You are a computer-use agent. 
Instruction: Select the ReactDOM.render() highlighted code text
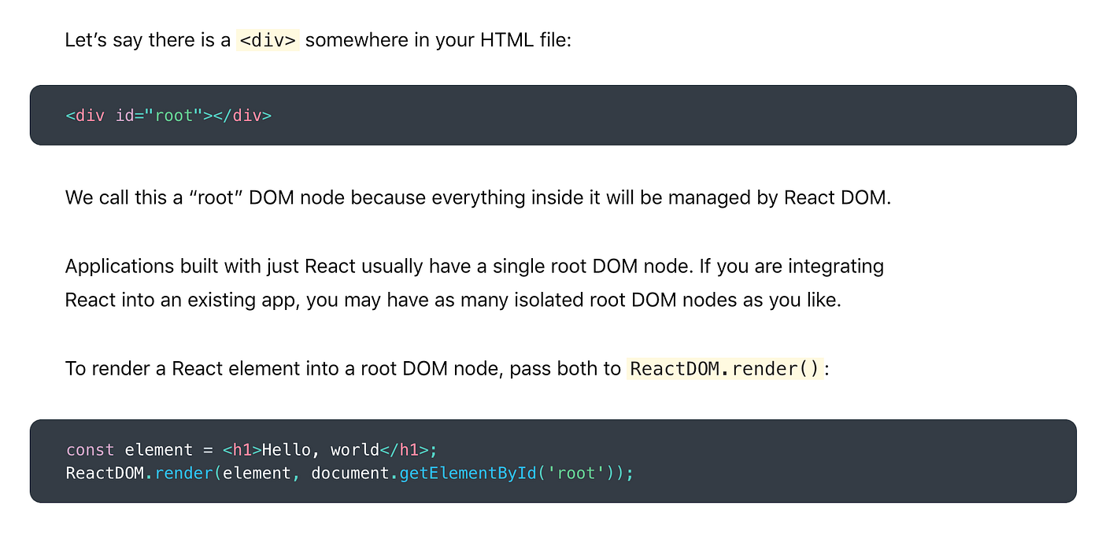point(724,368)
